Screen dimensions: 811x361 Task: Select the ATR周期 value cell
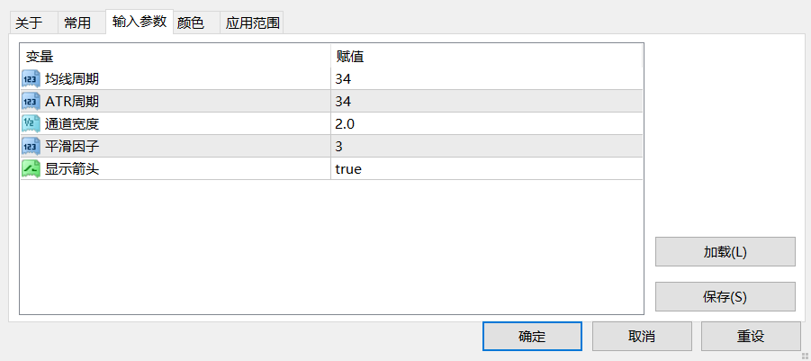pyautogui.click(x=487, y=102)
